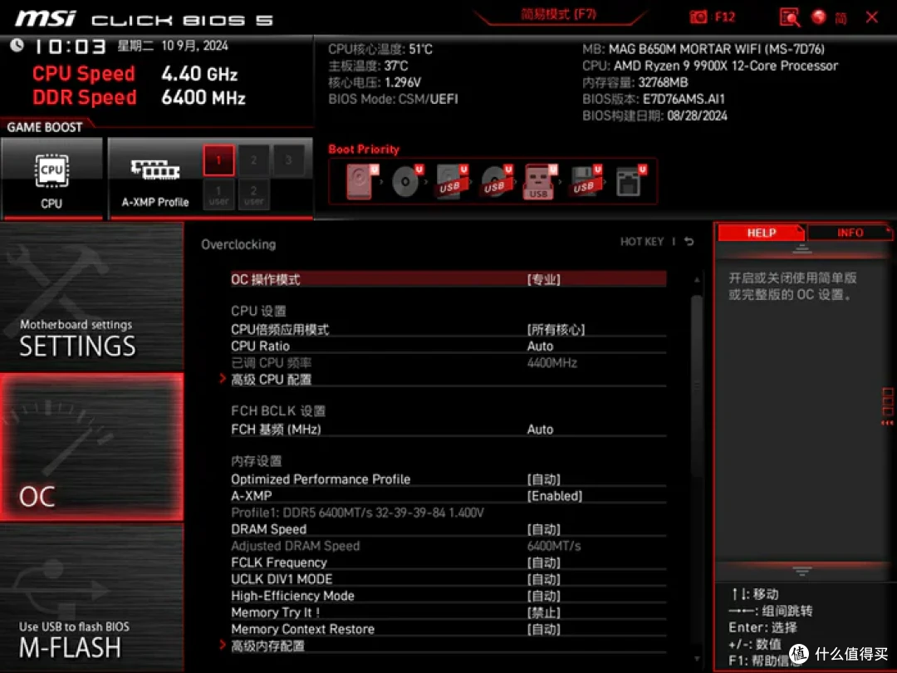Open Memory Context Restore dropdown

coord(543,629)
